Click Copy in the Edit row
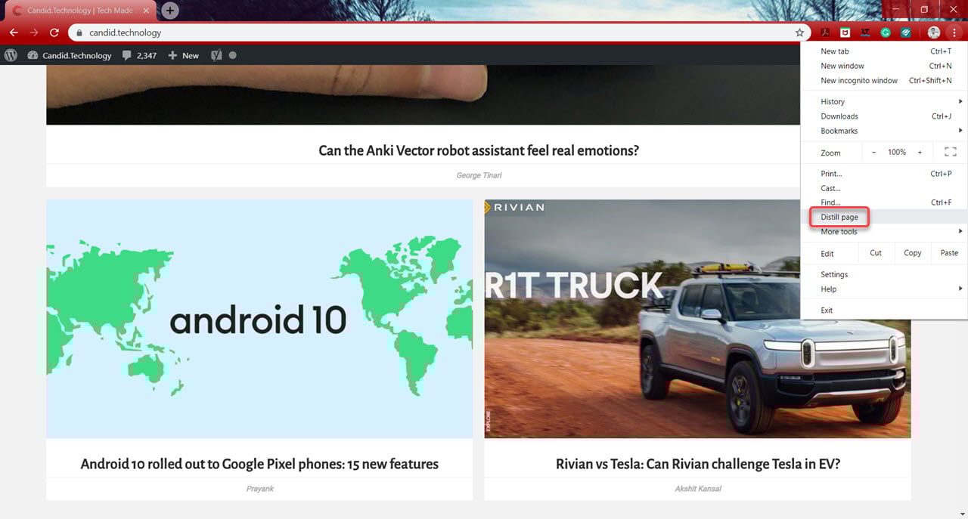 [x=913, y=253]
